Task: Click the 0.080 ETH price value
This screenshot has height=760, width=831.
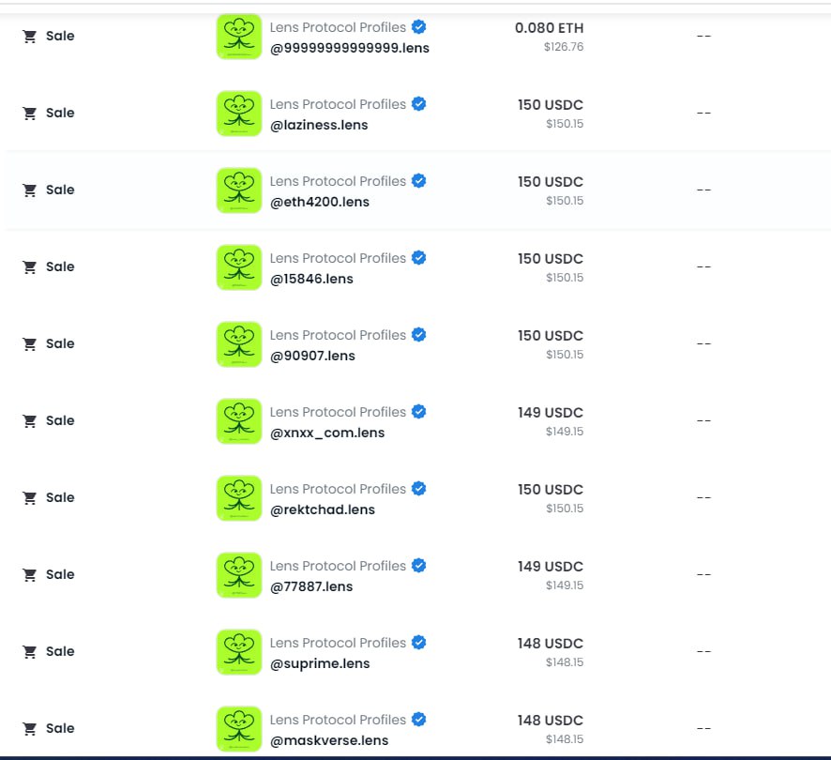Action: coord(549,28)
